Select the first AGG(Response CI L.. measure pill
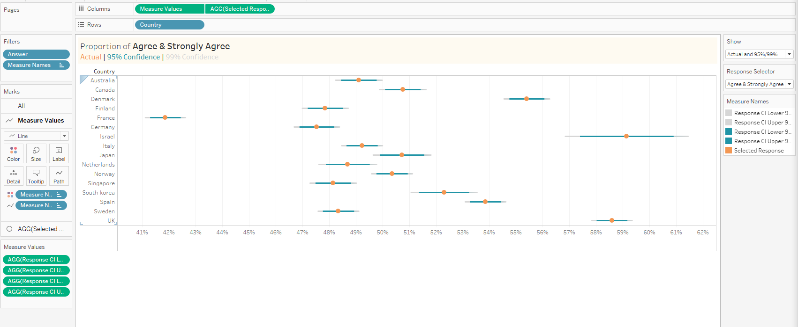 36,260
